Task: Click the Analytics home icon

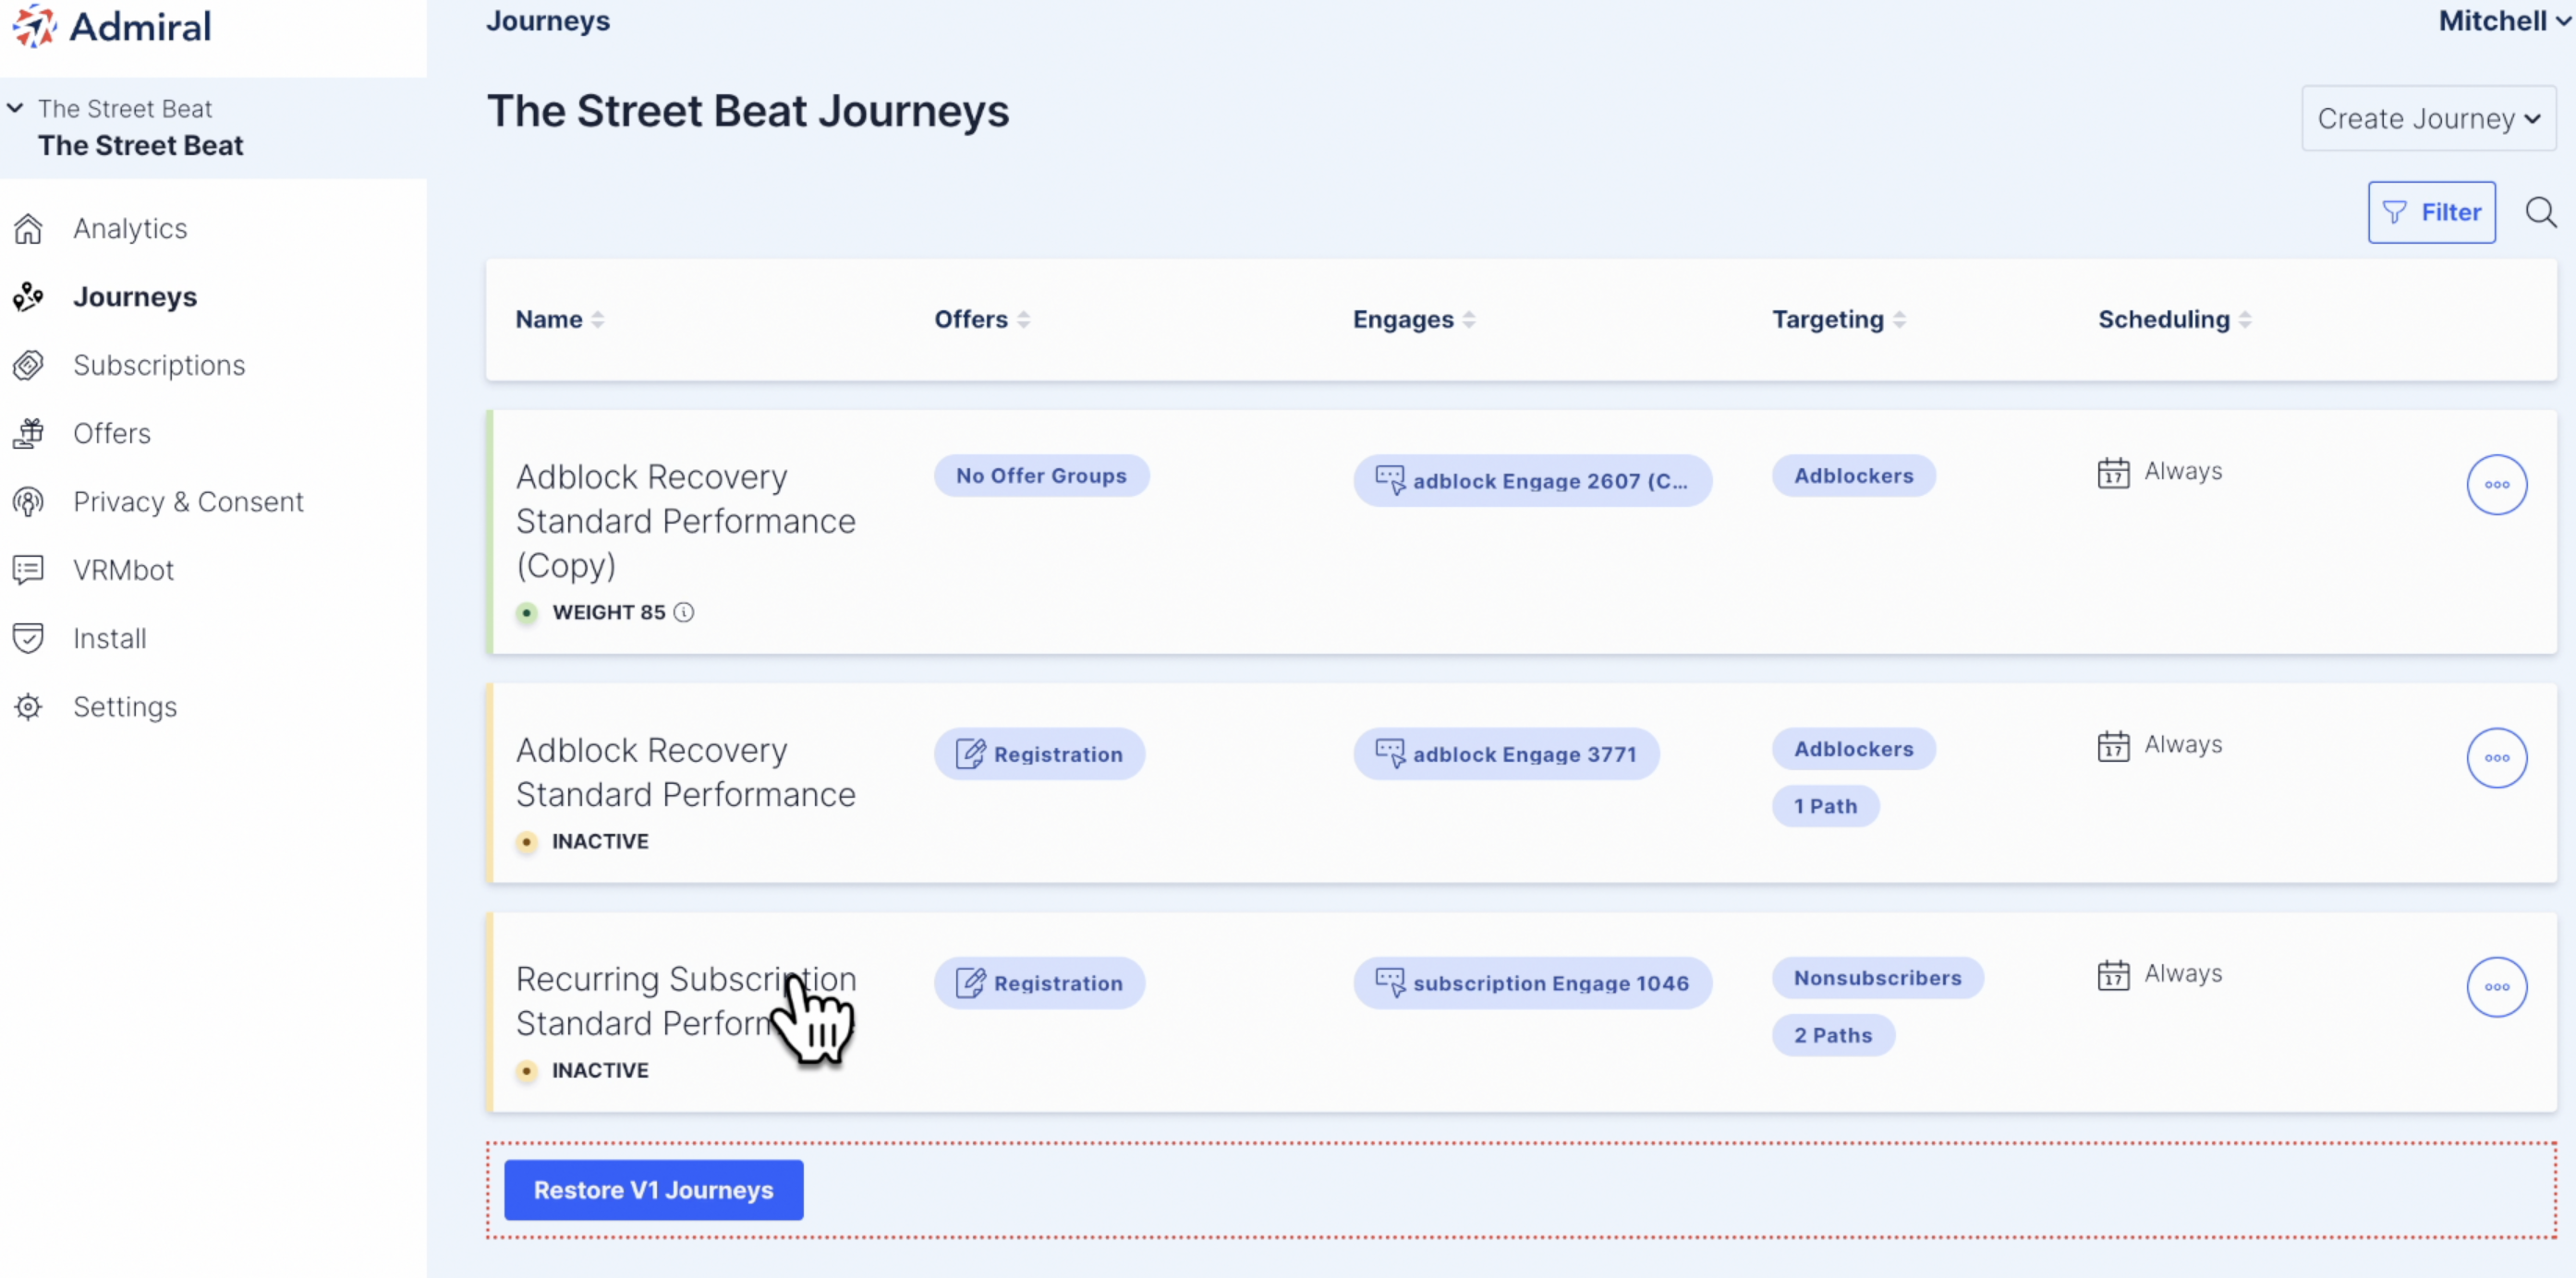Action: pos(28,229)
